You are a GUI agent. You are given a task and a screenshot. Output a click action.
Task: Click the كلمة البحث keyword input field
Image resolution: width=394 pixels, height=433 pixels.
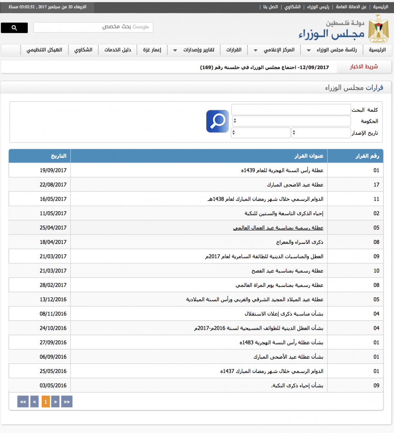pyautogui.click(x=291, y=110)
